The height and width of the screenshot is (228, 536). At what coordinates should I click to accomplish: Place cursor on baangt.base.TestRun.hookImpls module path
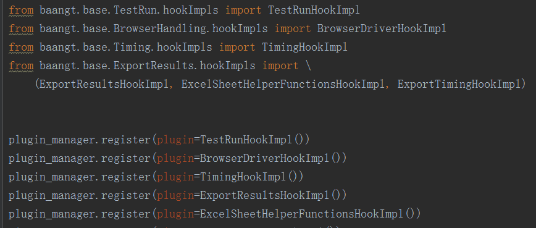pyautogui.click(x=129, y=11)
